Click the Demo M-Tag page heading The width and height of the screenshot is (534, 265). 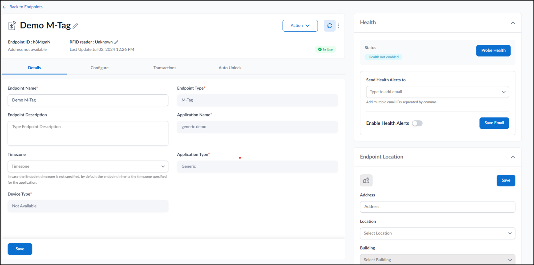[45, 26]
